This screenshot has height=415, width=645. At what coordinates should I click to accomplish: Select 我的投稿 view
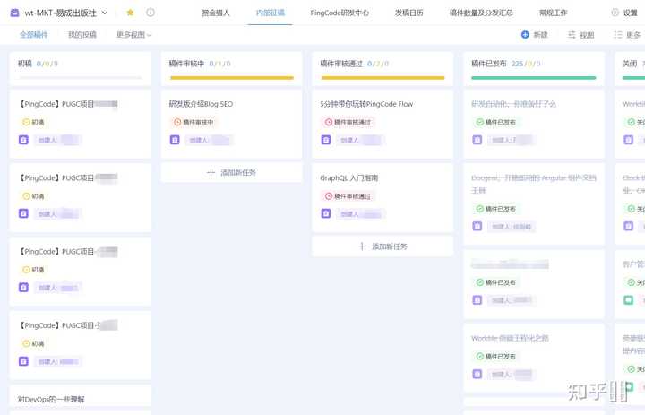click(82, 35)
